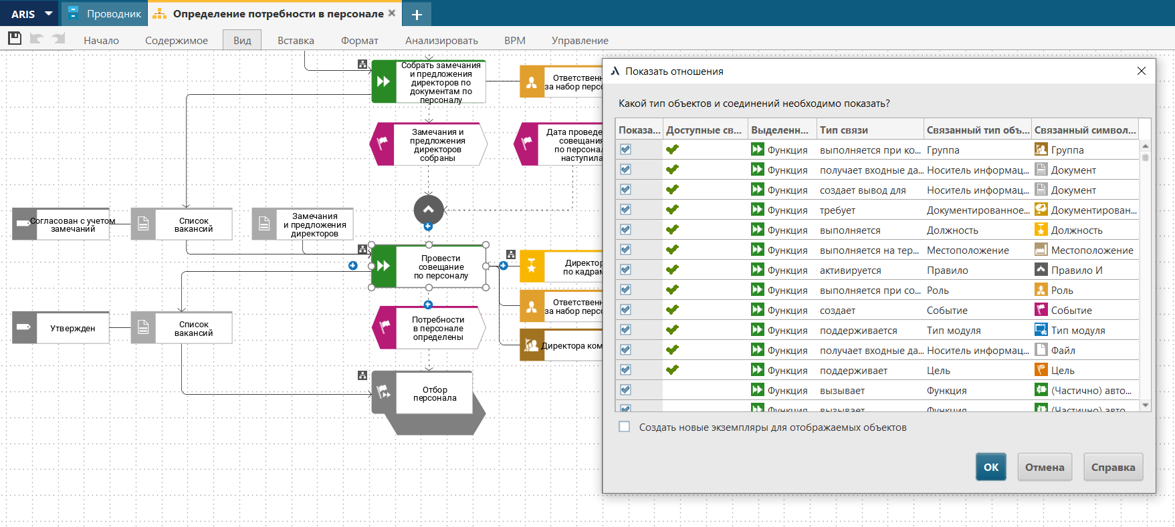Click the plus button to add new tab
Screen dimensions: 1175x527
coord(417,14)
